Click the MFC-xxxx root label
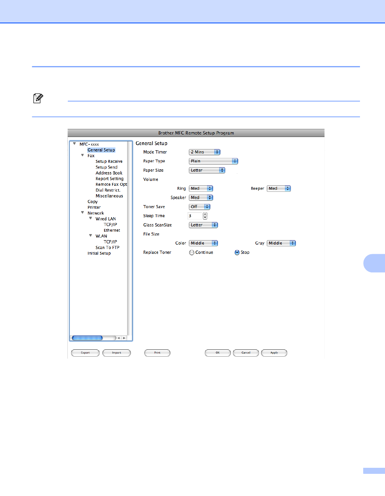This screenshot has height=496, width=385. (89, 144)
